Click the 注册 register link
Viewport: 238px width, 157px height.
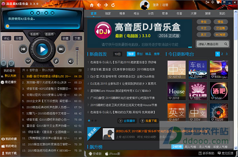tap(165, 5)
